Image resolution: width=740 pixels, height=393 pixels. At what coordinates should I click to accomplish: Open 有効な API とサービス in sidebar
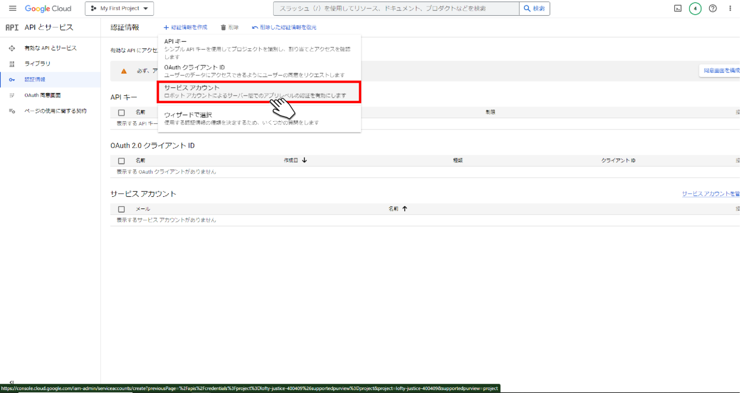pos(50,48)
